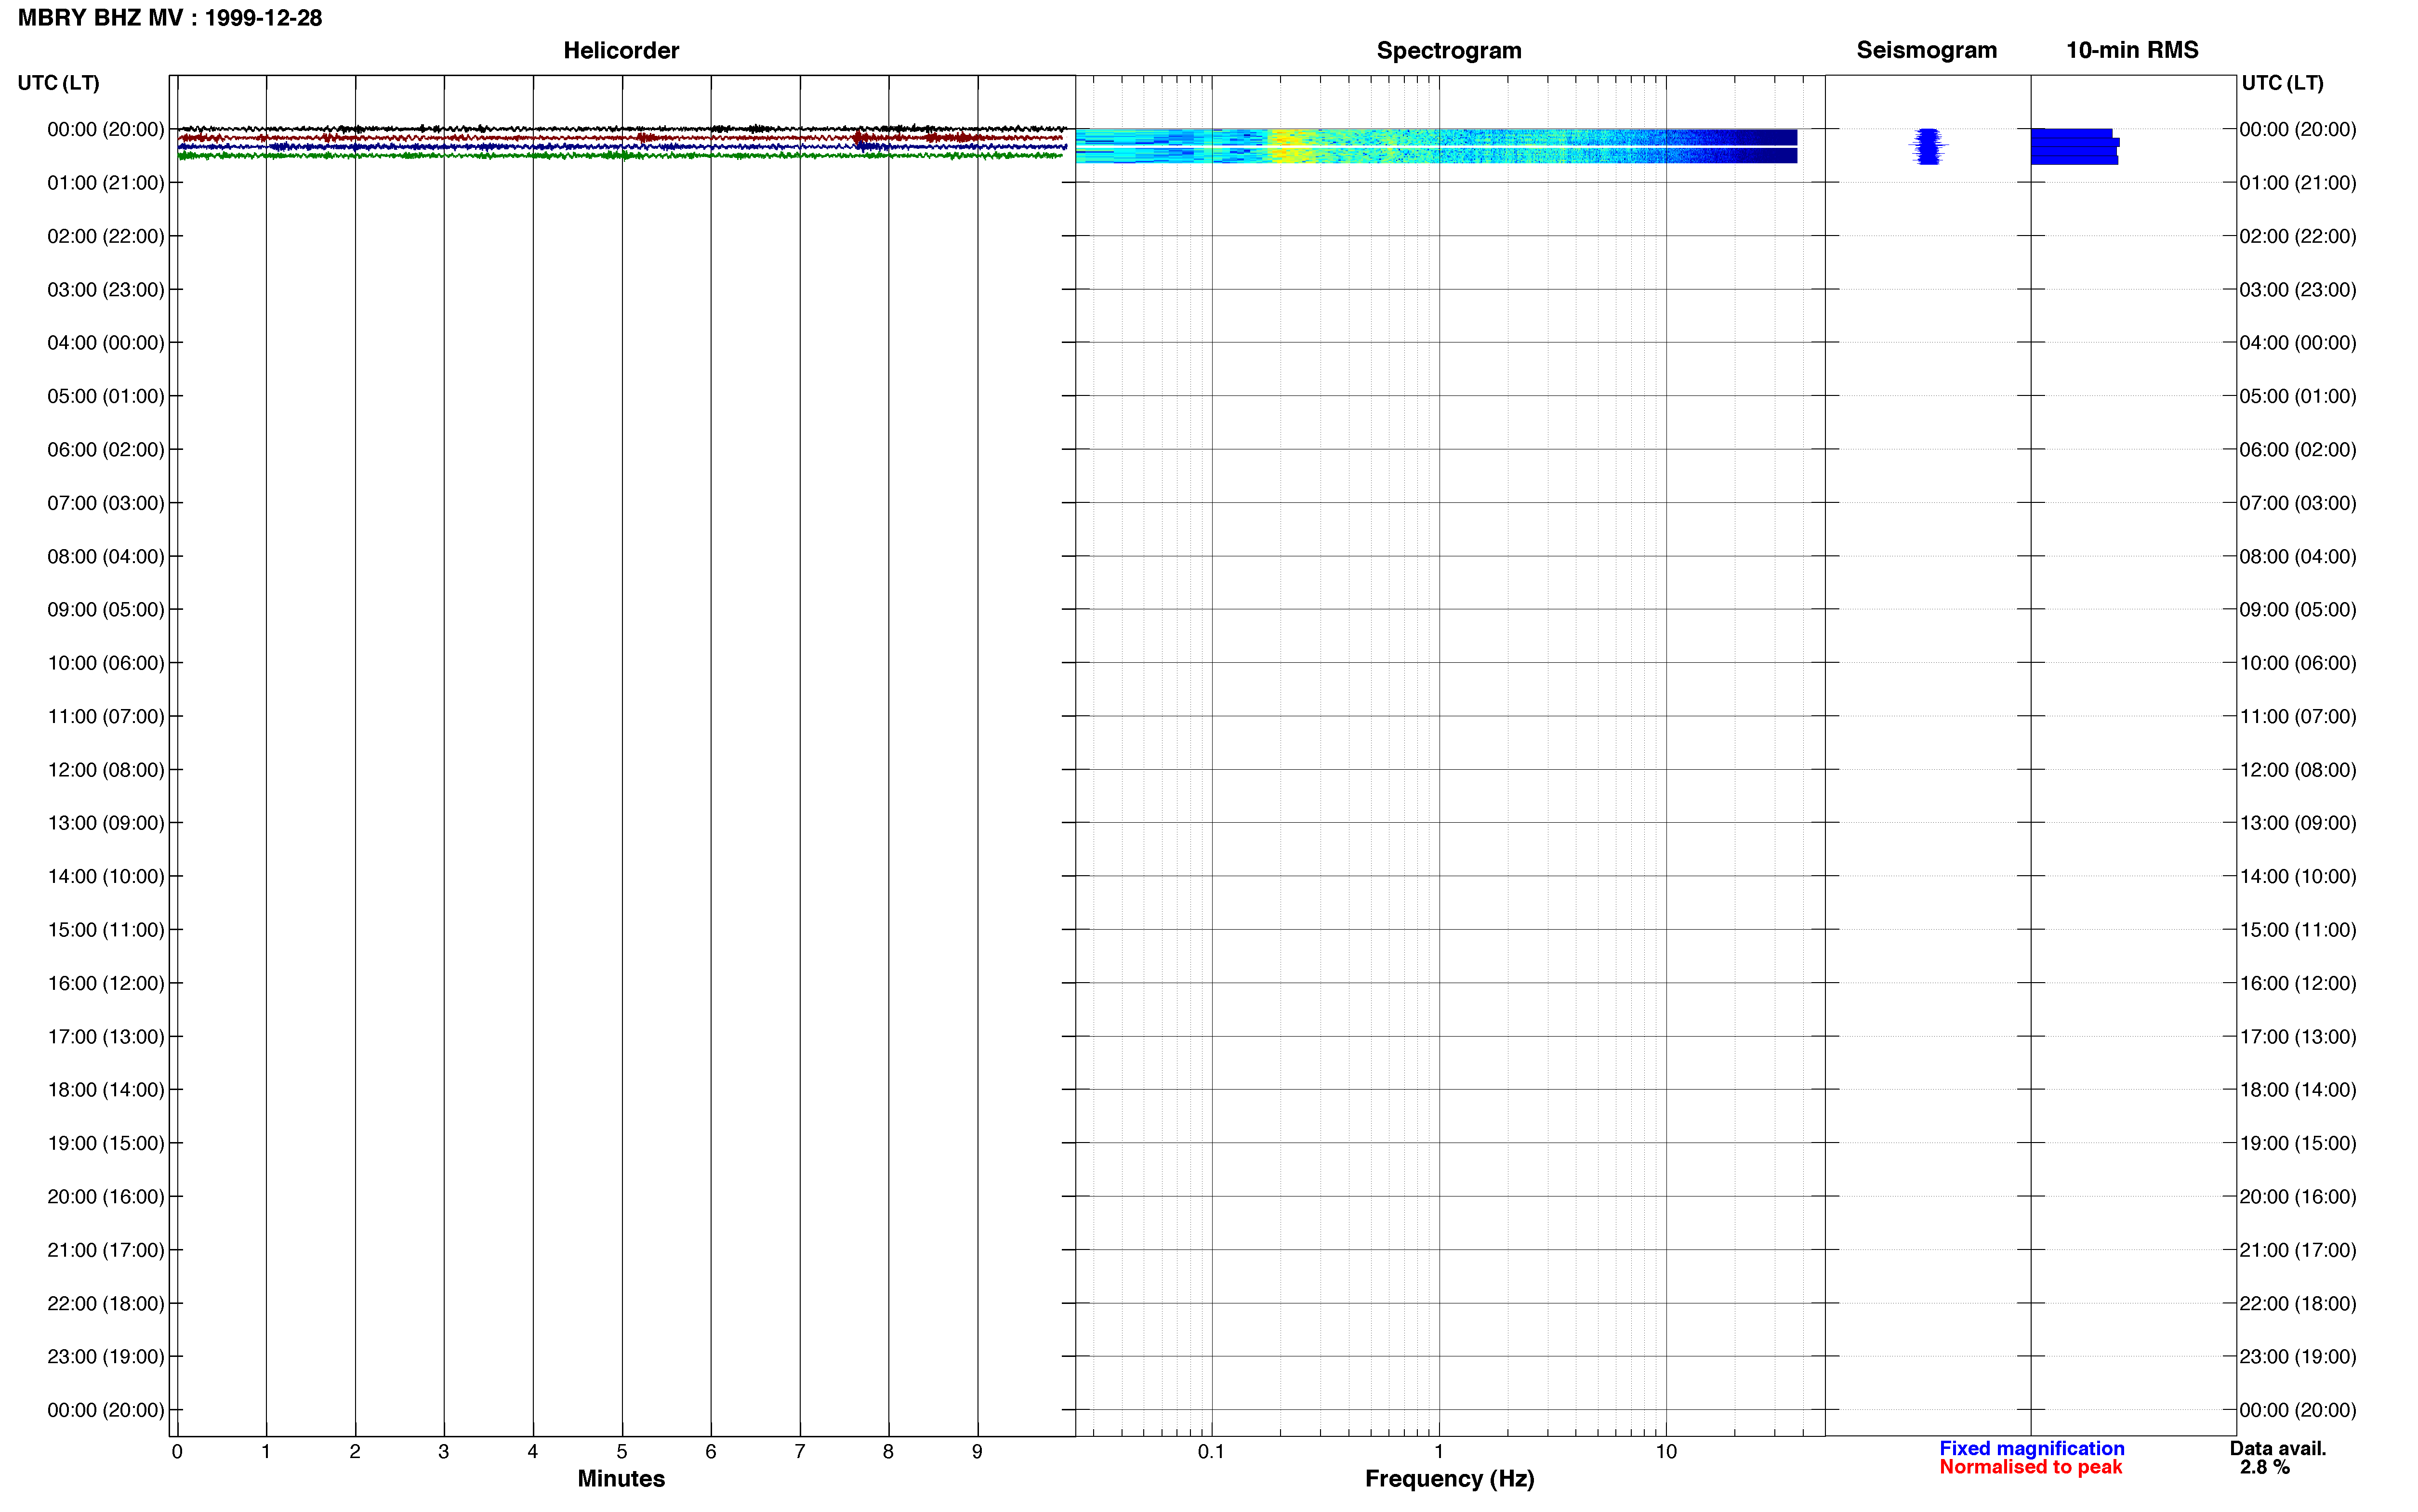Click the left '07:00 (03:00)' time label
The height and width of the screenshot is (1512, 2418).
[106, 503]
